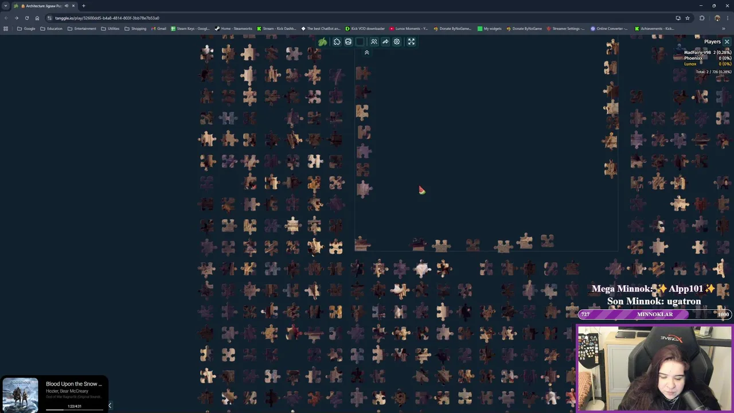The width and height of the screenshot is (734, 413).
Task: Open the Entertainment bookmarks folder
Action: pos(81,29)
